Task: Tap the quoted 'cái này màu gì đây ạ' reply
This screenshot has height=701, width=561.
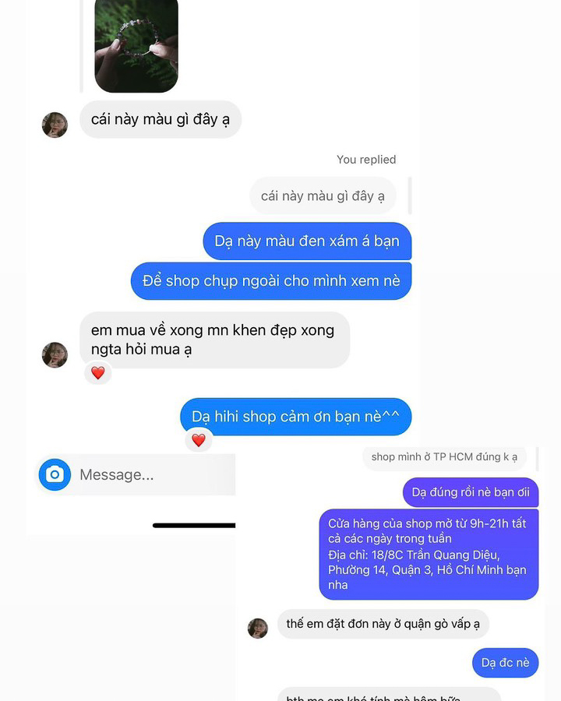Action: click(323, 196)
